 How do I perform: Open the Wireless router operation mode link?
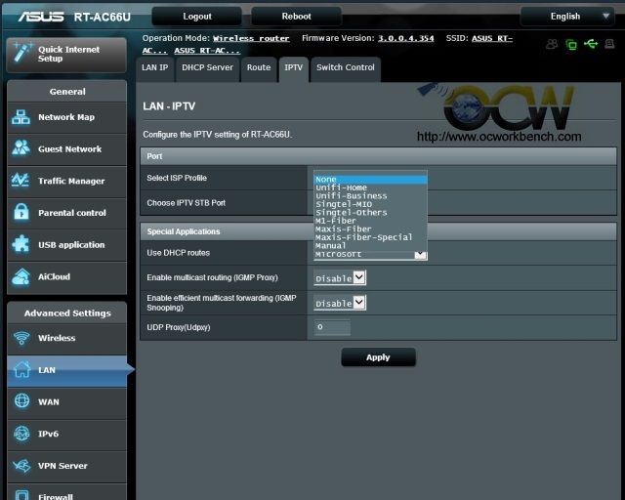pos(251,38)
